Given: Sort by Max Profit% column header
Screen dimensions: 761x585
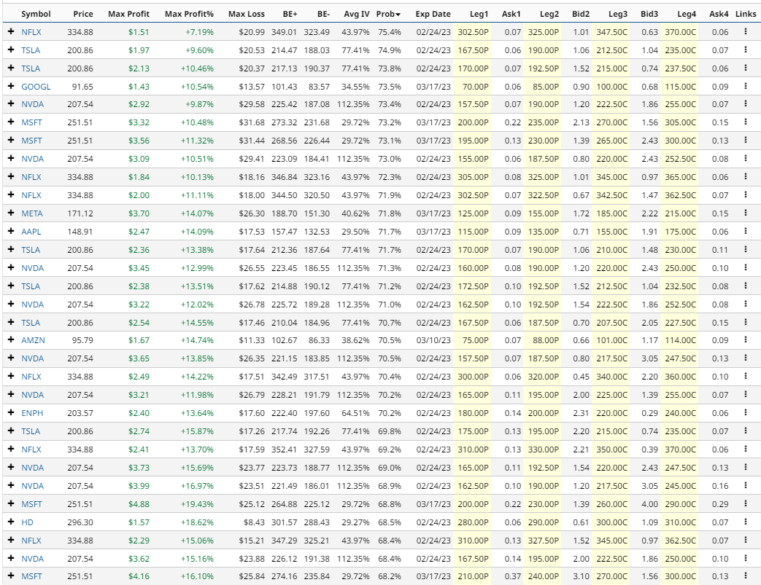Looking at the screenshot, I should (189, 14).
